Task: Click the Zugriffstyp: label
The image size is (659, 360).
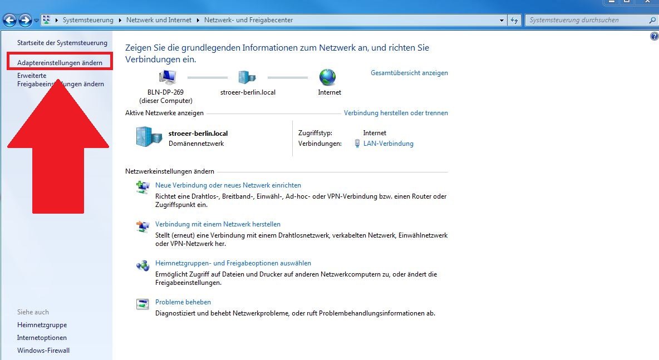Action: [x=315, y=133]
